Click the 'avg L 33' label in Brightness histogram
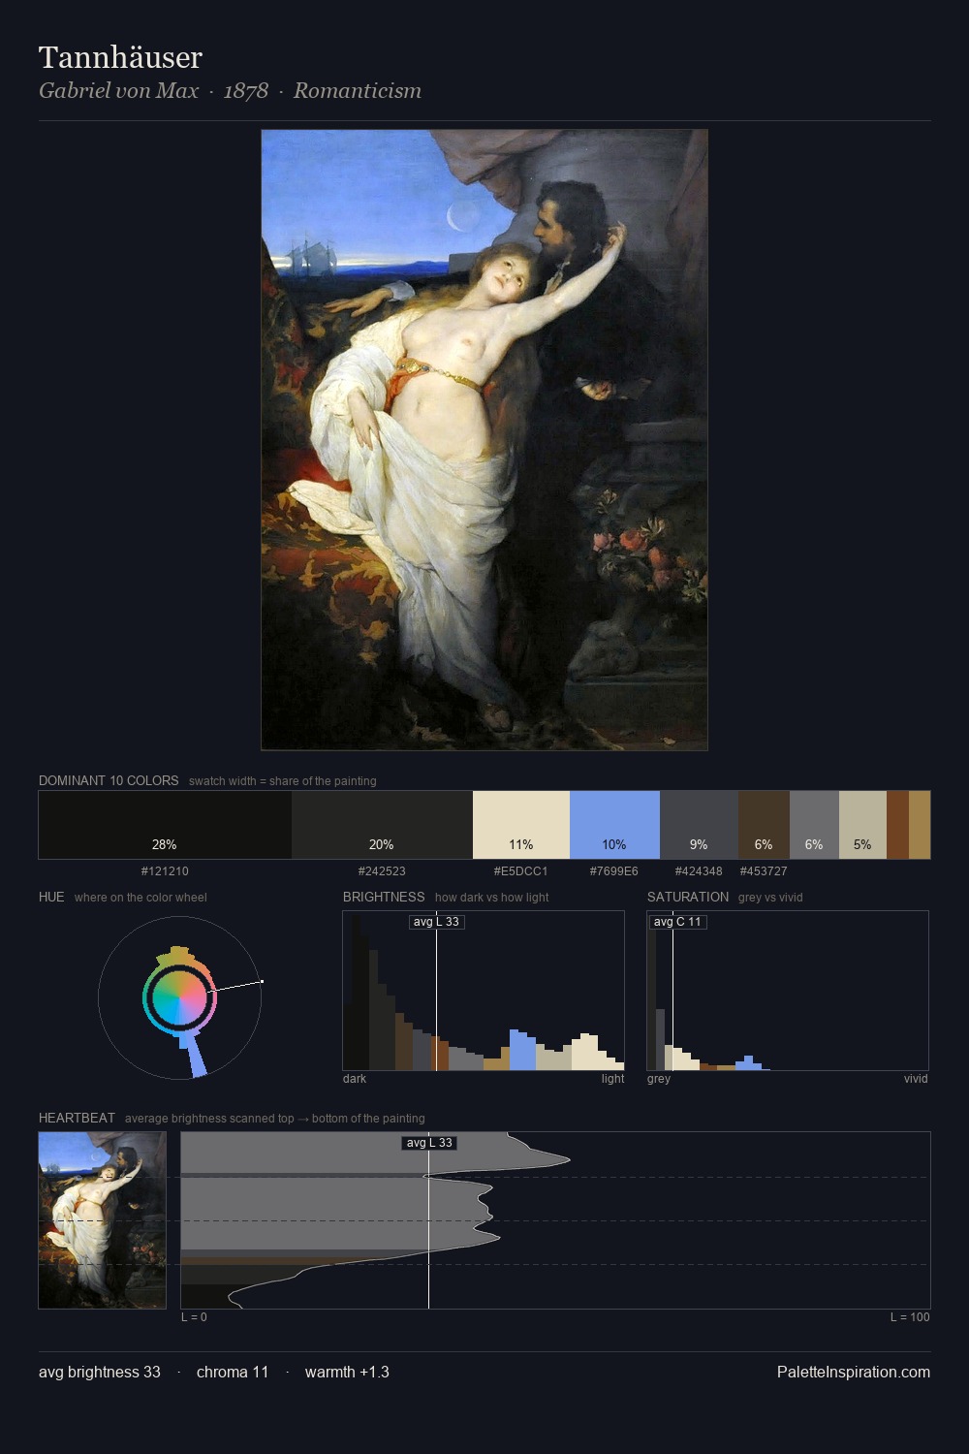The width and height of the screenshot is (969, 1454). (x=436, y=922)
